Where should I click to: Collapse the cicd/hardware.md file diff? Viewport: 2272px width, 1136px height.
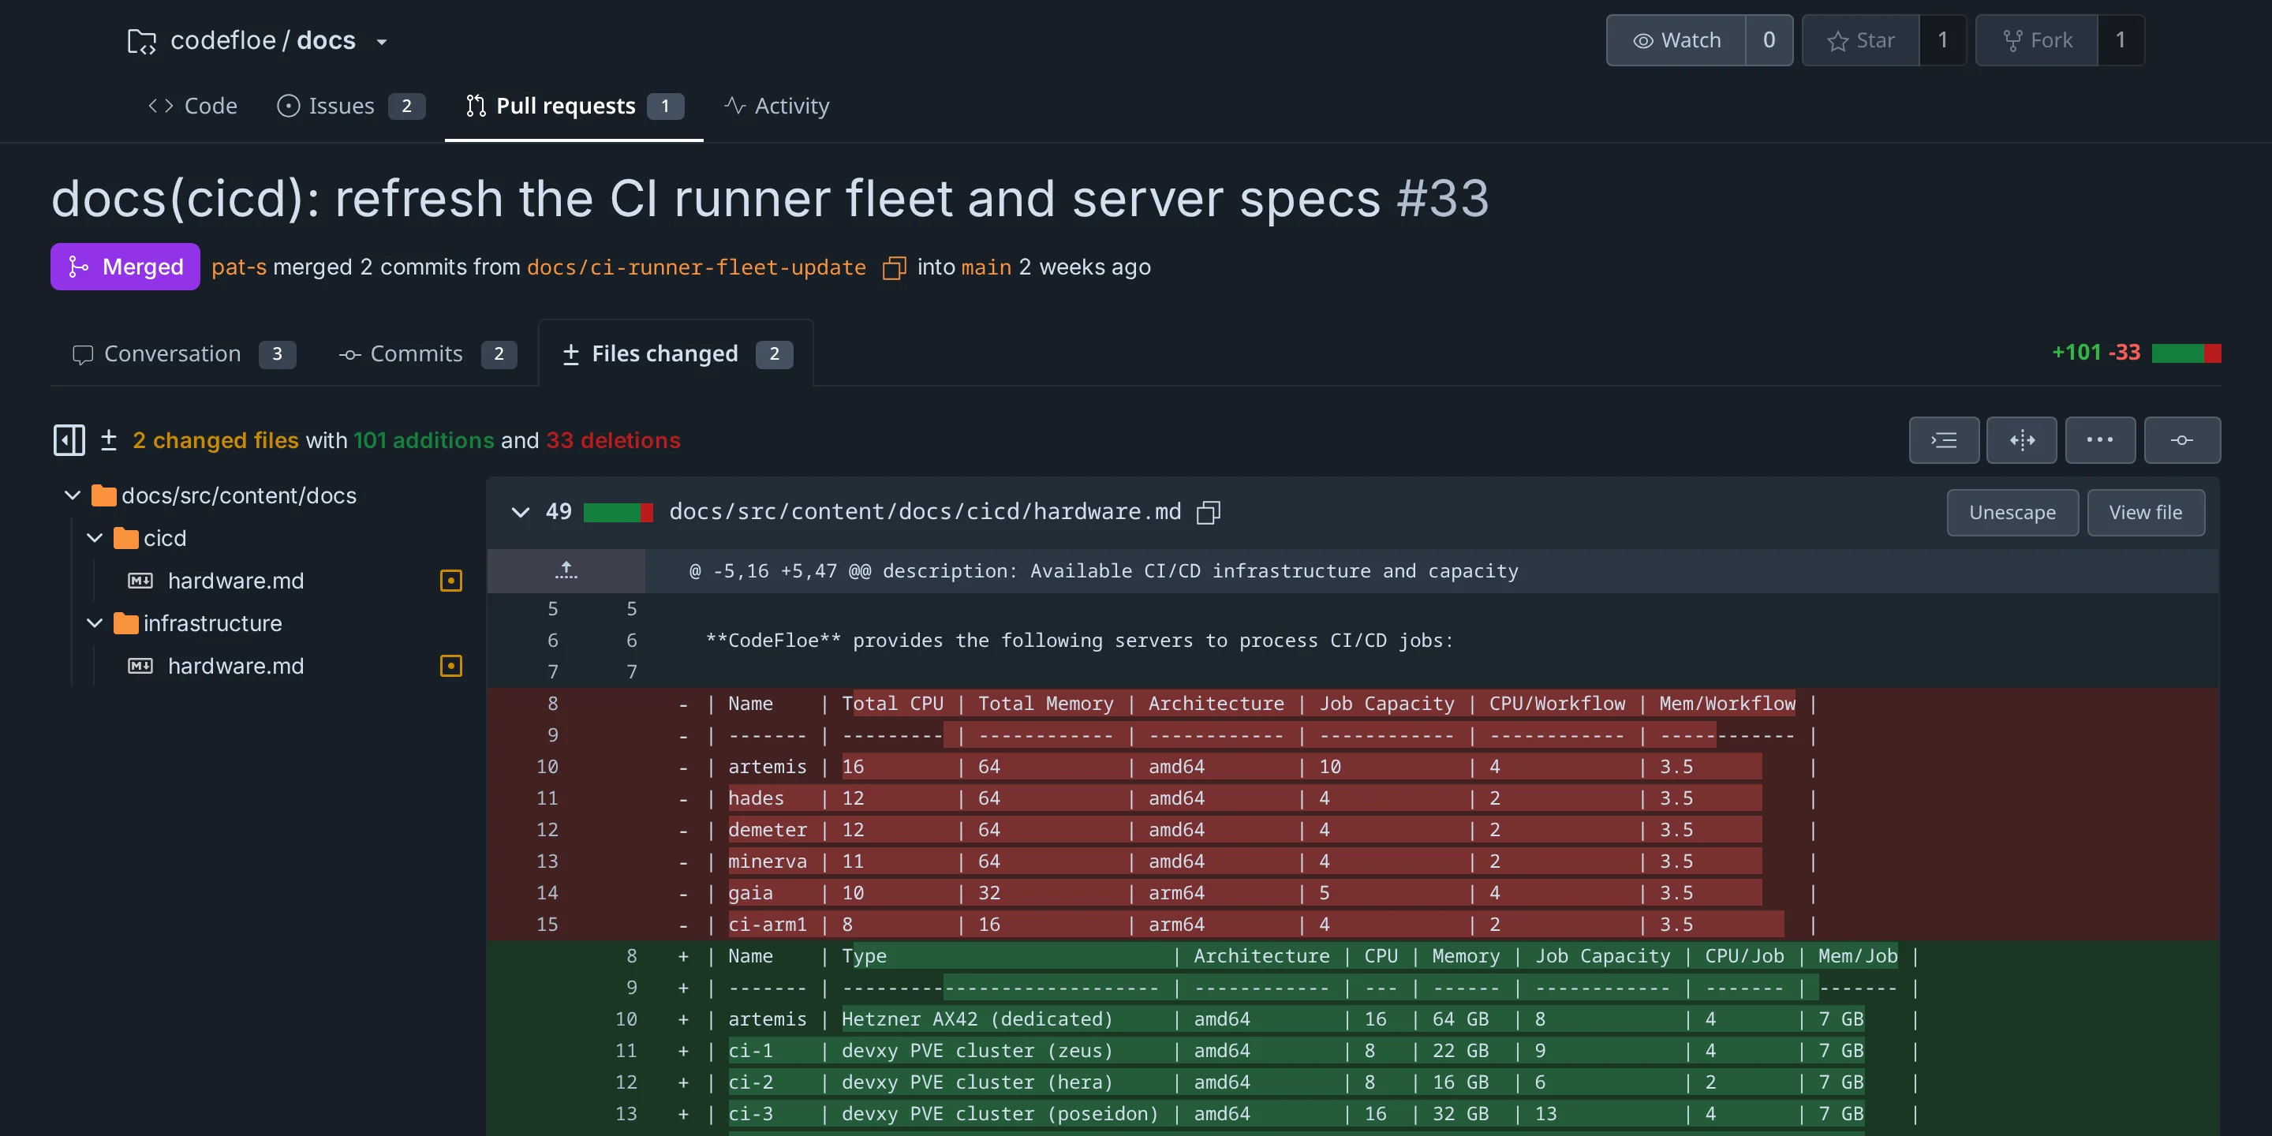pyautogui.click(x=521, y=513)
